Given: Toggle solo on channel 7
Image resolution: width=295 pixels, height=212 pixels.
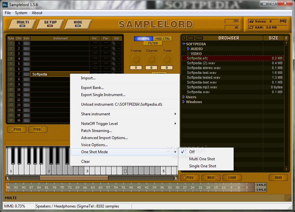Looking at the screenshot, I should click(26, 74).
